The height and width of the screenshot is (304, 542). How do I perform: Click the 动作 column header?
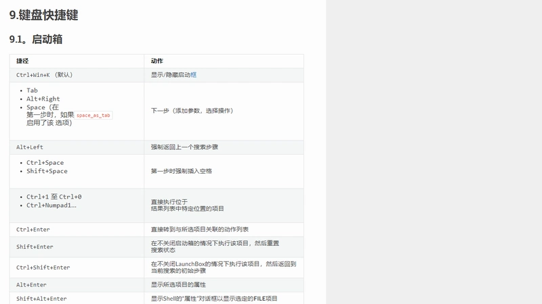click(x=157, y=61)
